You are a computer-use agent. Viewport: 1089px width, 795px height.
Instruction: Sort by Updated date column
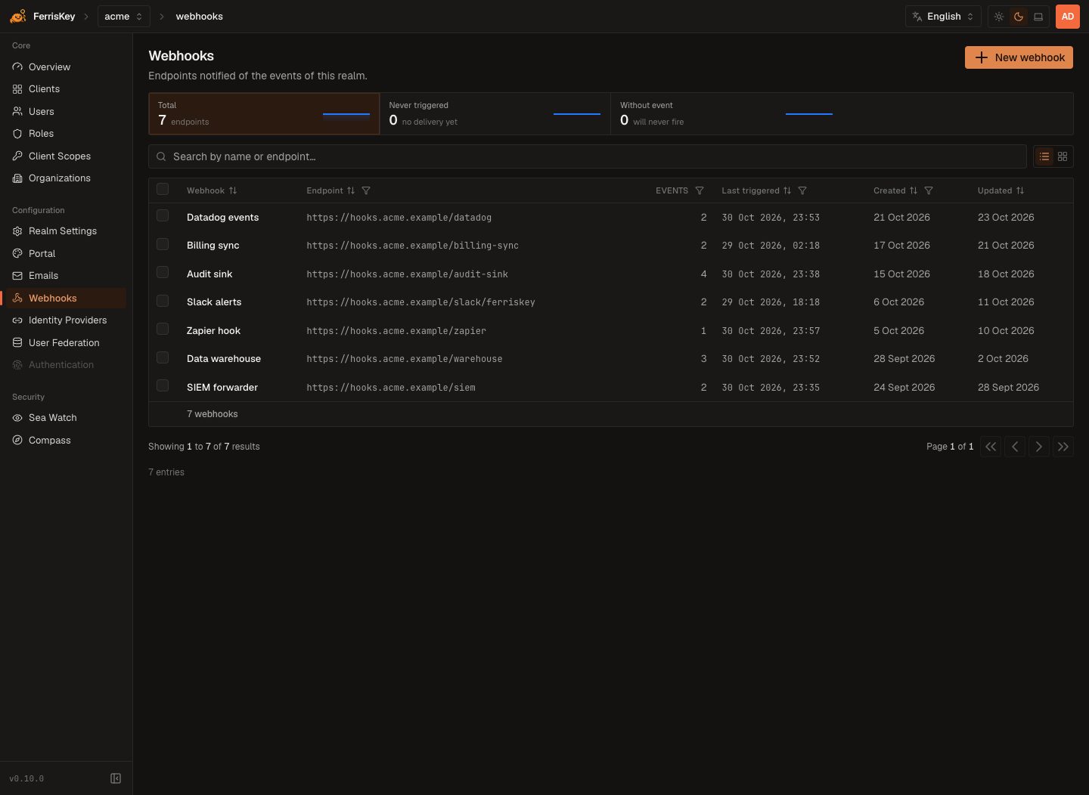coord(1020,190)
